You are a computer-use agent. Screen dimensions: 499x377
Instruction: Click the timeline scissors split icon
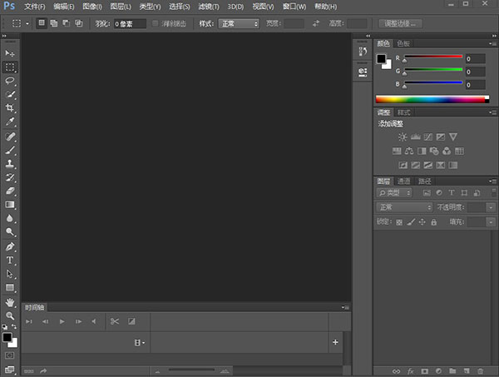coord(115,321)
